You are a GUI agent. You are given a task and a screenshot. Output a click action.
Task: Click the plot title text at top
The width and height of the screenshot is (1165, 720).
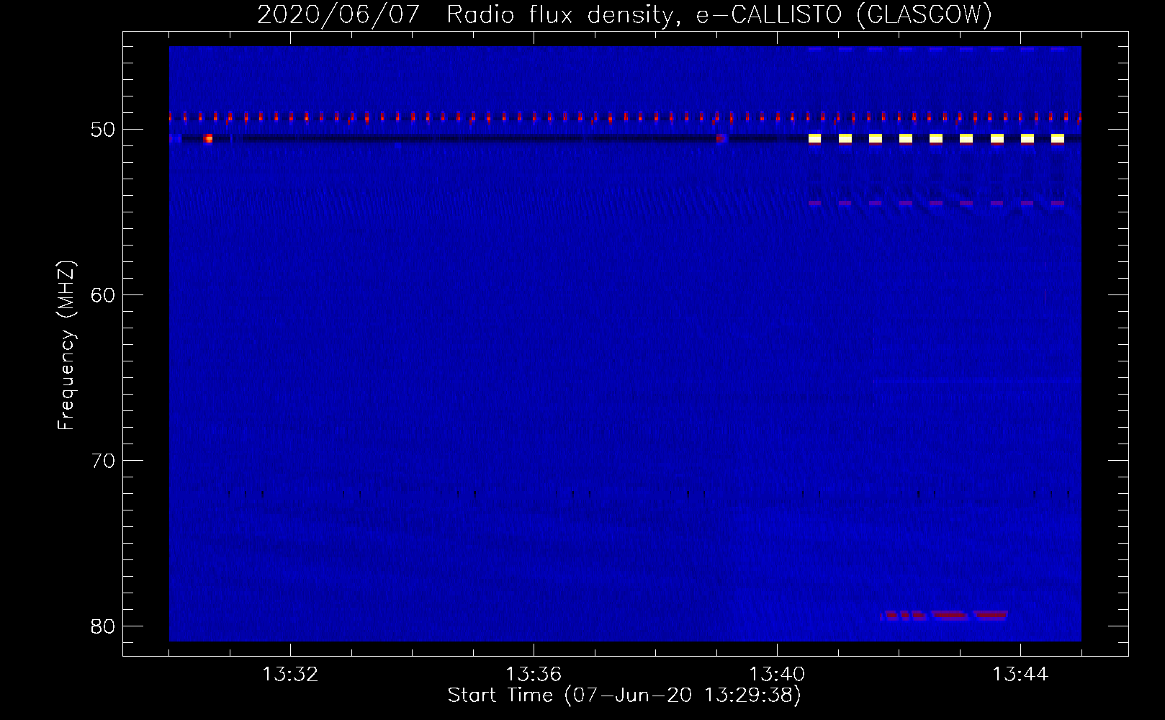[624, 14]
